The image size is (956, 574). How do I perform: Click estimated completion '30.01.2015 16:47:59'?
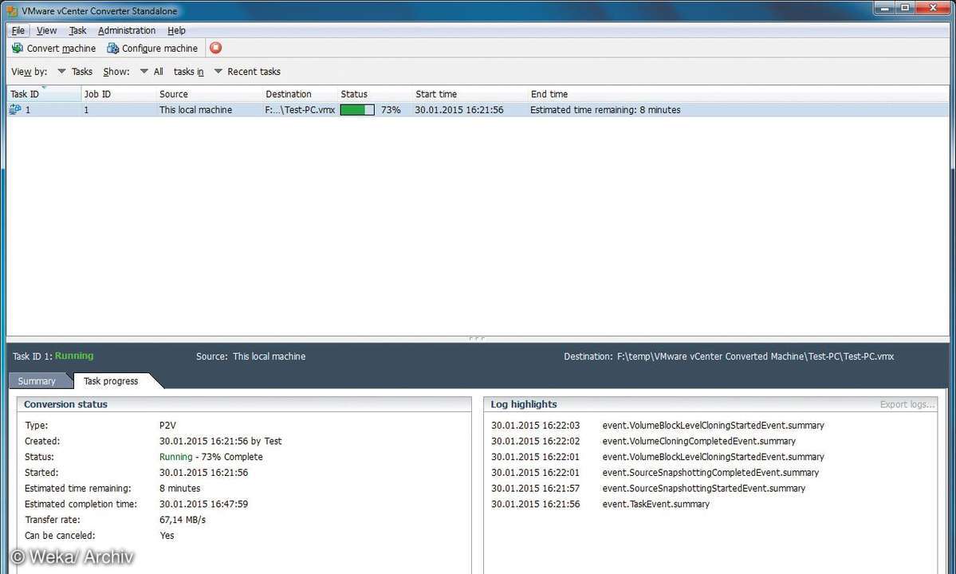(x=203, y=504)
